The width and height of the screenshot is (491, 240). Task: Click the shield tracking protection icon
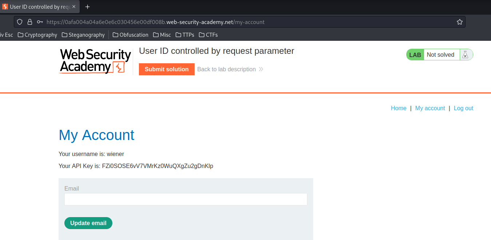tap(20, 22)
